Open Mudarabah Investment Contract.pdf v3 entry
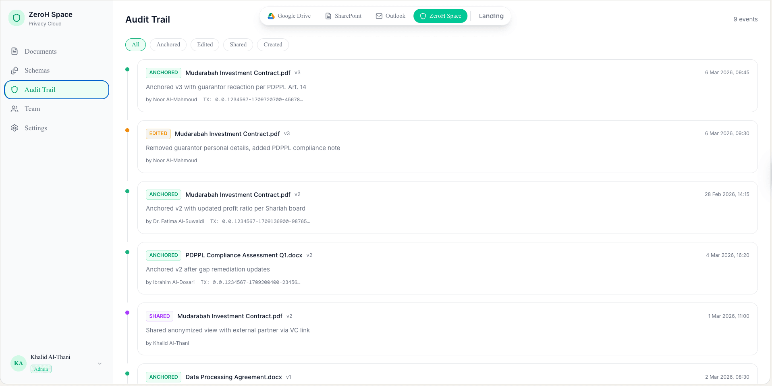Image resolution: width=772 pixels, height=386 pixels. point(238,73)
